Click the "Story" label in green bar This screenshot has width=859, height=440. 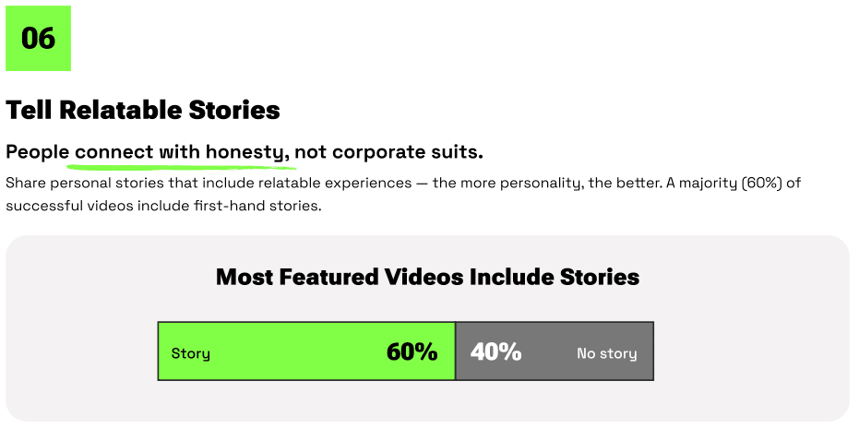tap(191, 353)
